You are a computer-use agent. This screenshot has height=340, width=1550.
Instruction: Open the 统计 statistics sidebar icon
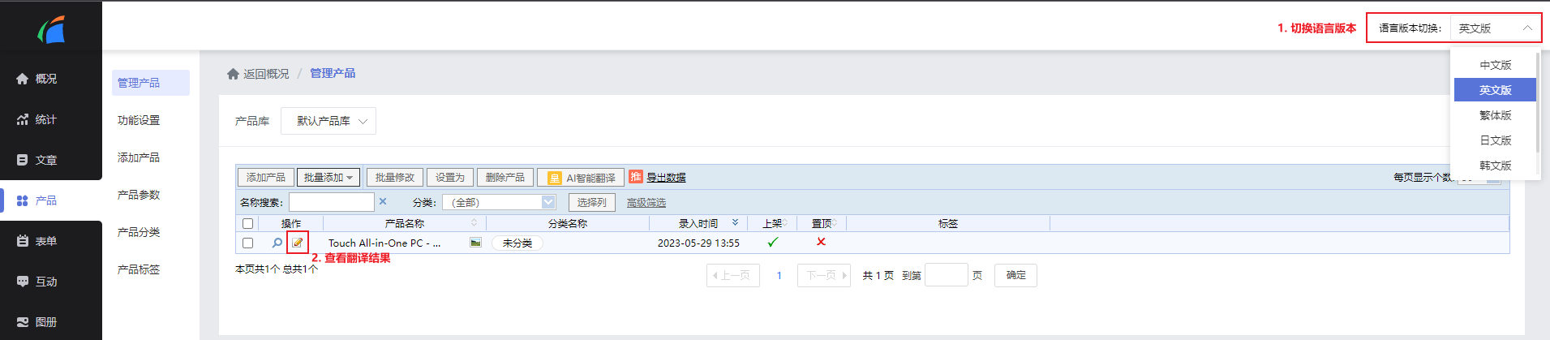[x=23, y=119]
